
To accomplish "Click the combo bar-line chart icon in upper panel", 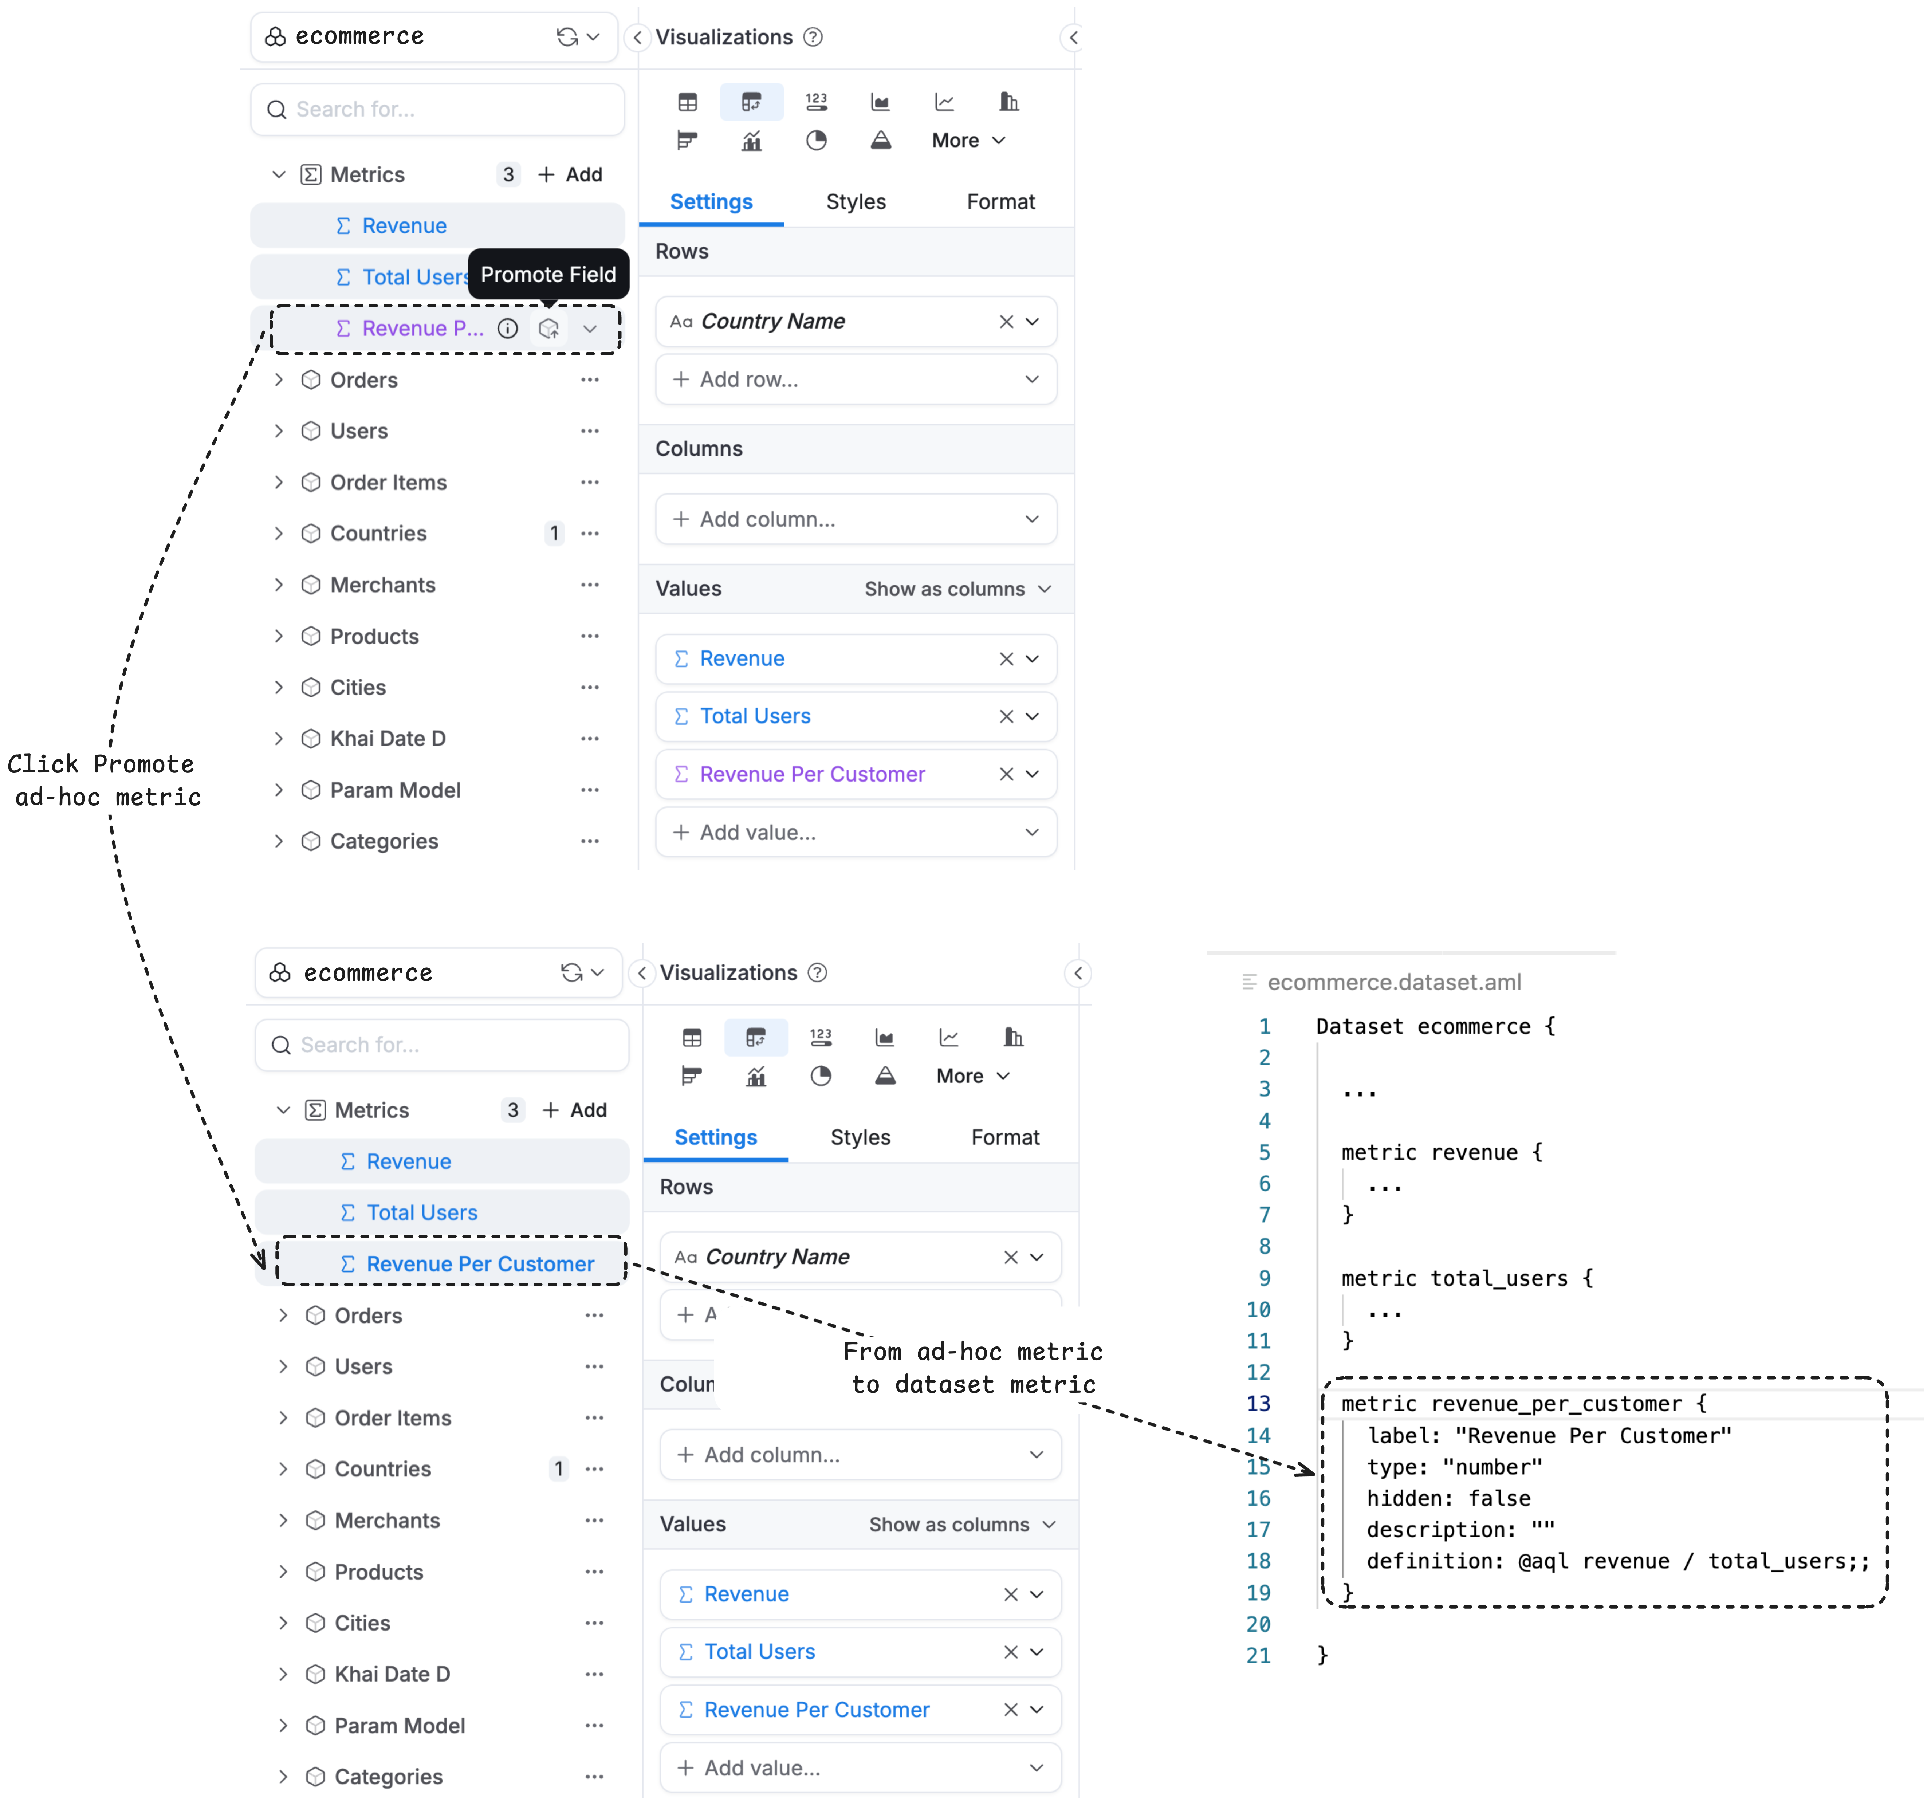I will (752, 141).
